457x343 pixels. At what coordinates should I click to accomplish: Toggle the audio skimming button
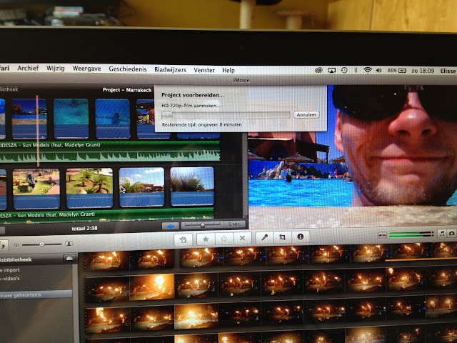(382, 235)
